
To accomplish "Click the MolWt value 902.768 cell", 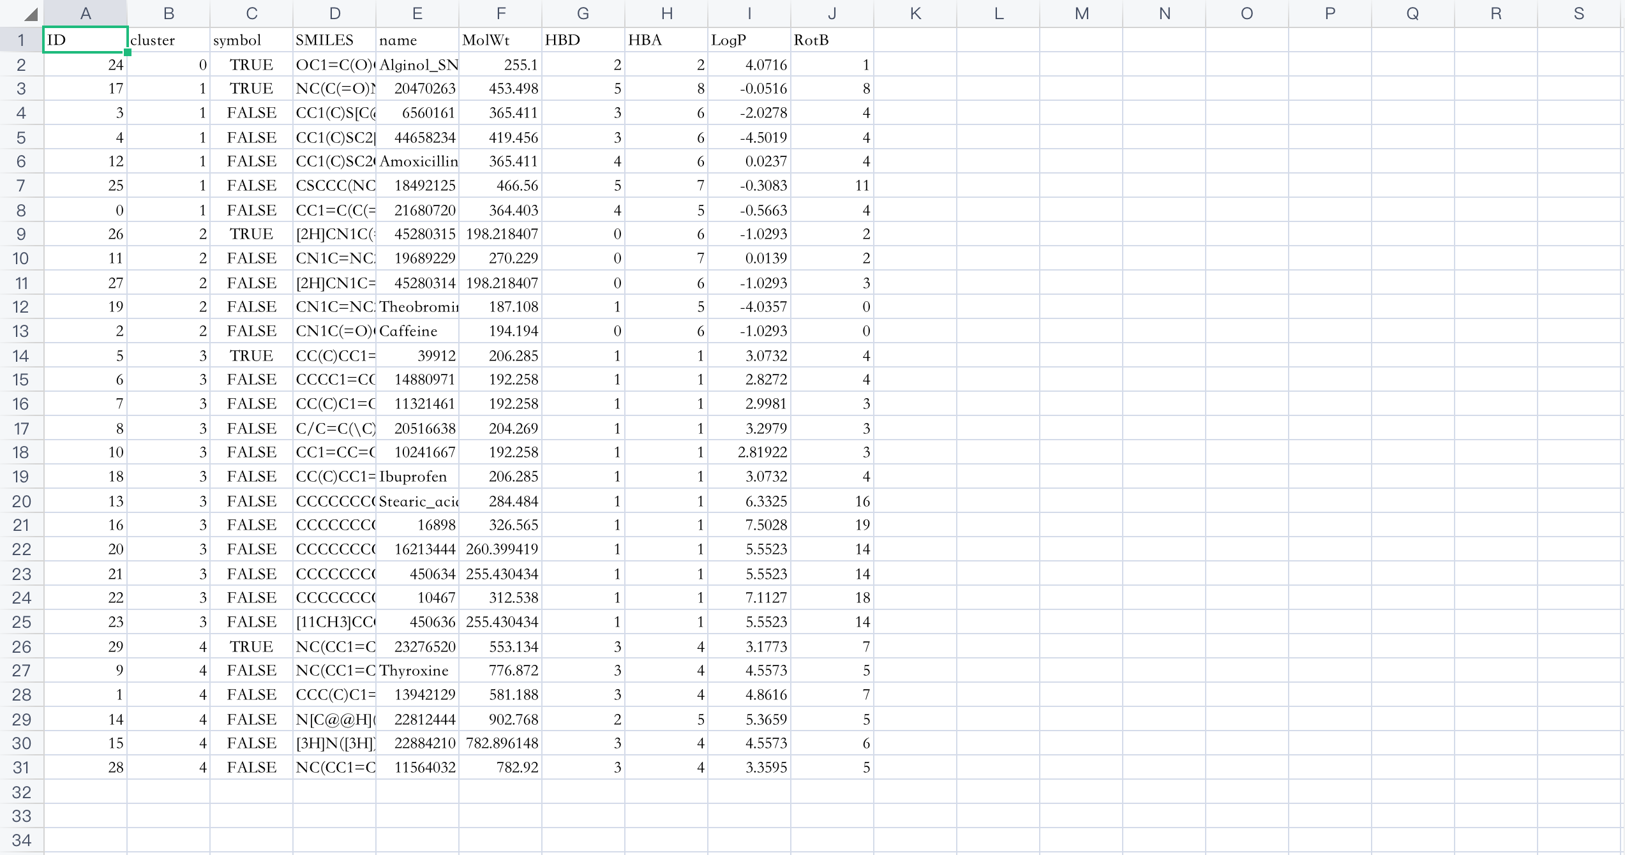I will pos(500,718).
